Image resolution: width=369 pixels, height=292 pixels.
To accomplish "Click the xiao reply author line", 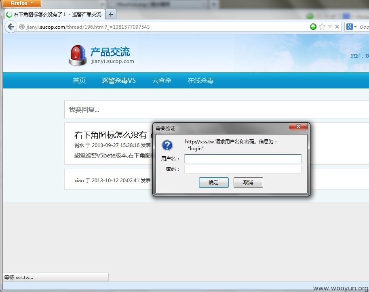I will click(x=112, y=180).
